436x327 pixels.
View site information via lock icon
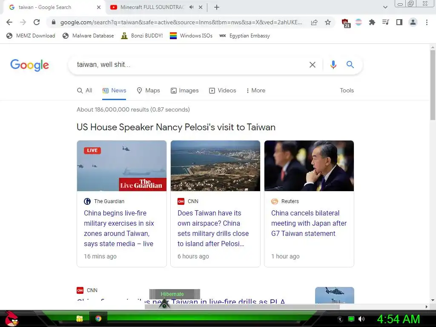pos(53,22)
